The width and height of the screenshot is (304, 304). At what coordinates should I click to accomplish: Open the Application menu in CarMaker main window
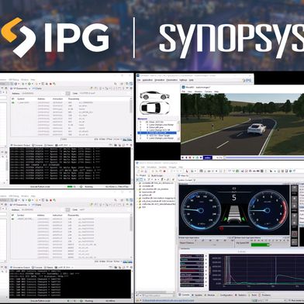[147, 80]
